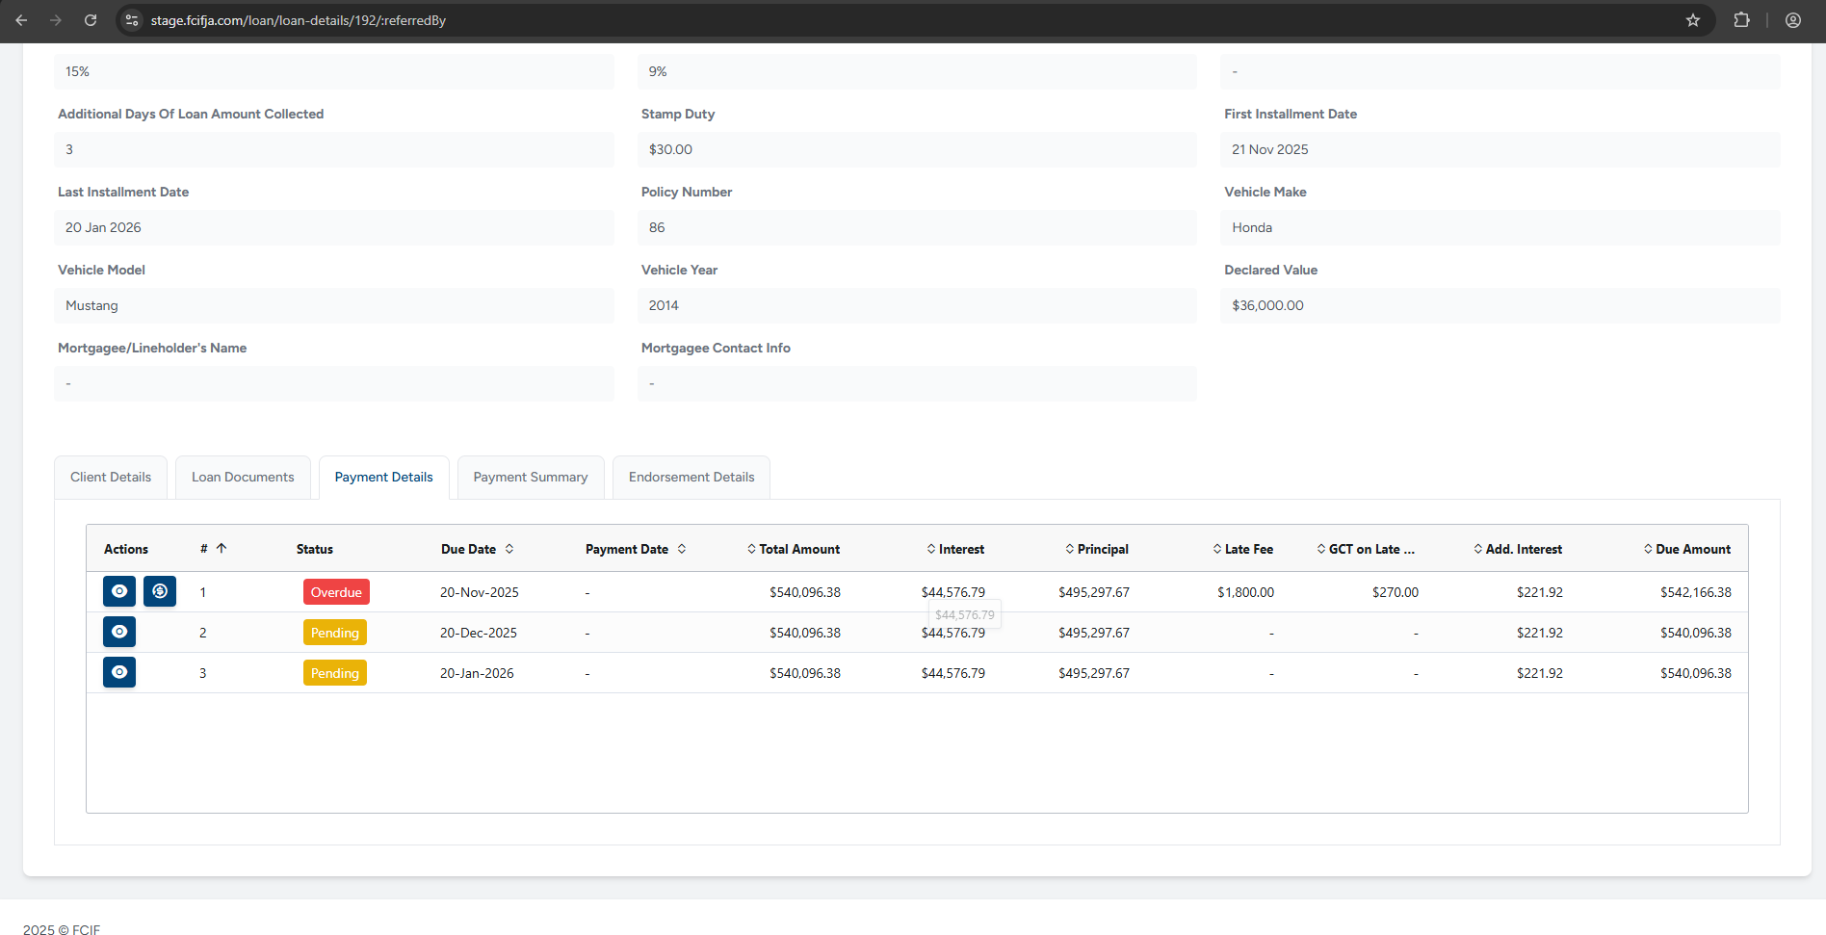View details of installment 3
The height and width of the screenshot is (935, 1826).
tap(119, 672)
